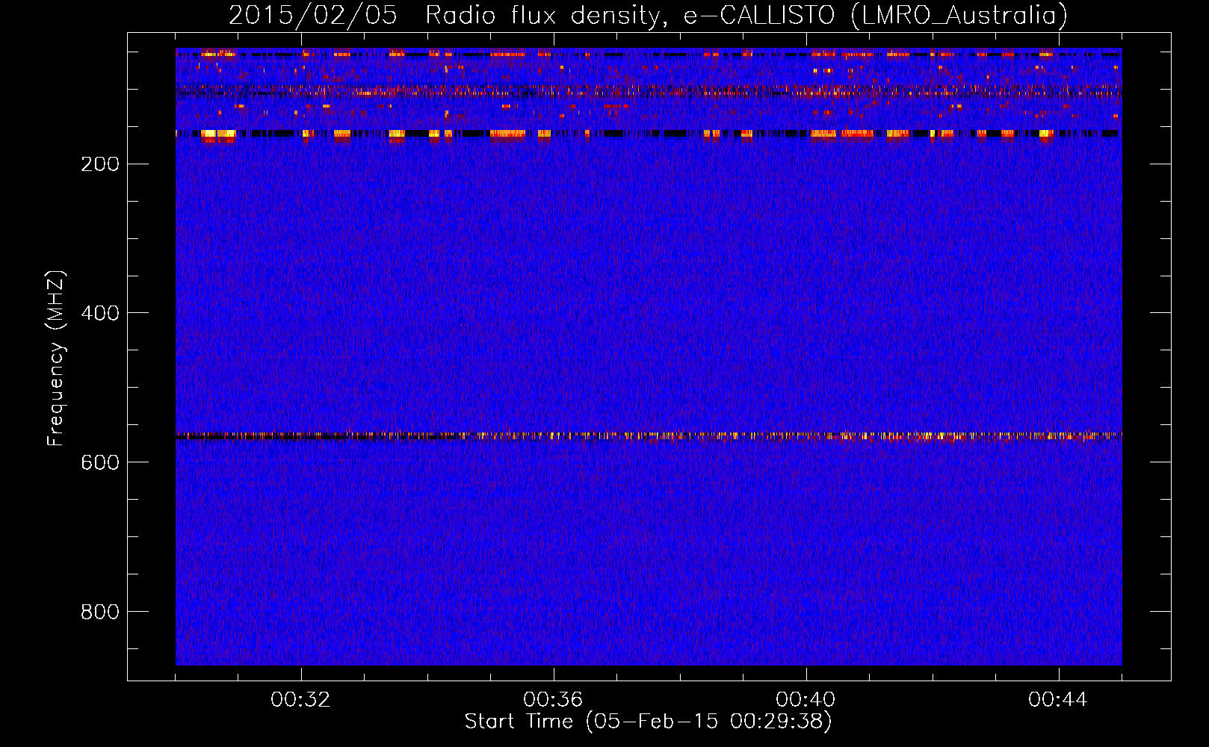
Task: Click the strong yellow-black band near 160 MHz
Action: click(649, 134)
